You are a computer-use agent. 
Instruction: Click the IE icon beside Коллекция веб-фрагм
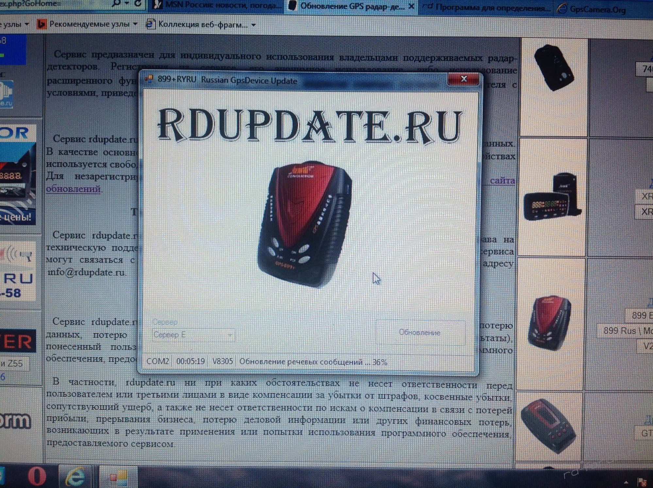coord(150,24)
